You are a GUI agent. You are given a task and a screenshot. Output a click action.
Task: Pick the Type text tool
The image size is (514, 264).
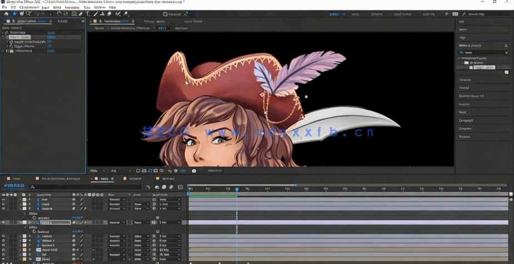click(88, 14)
